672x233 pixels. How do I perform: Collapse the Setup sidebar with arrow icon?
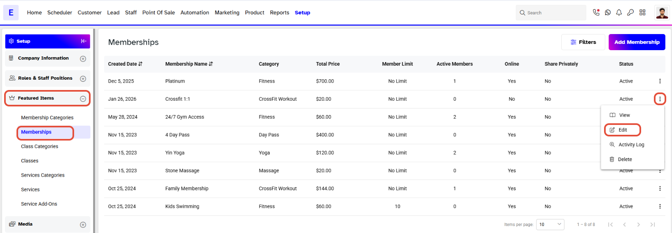tap(84, 41)
